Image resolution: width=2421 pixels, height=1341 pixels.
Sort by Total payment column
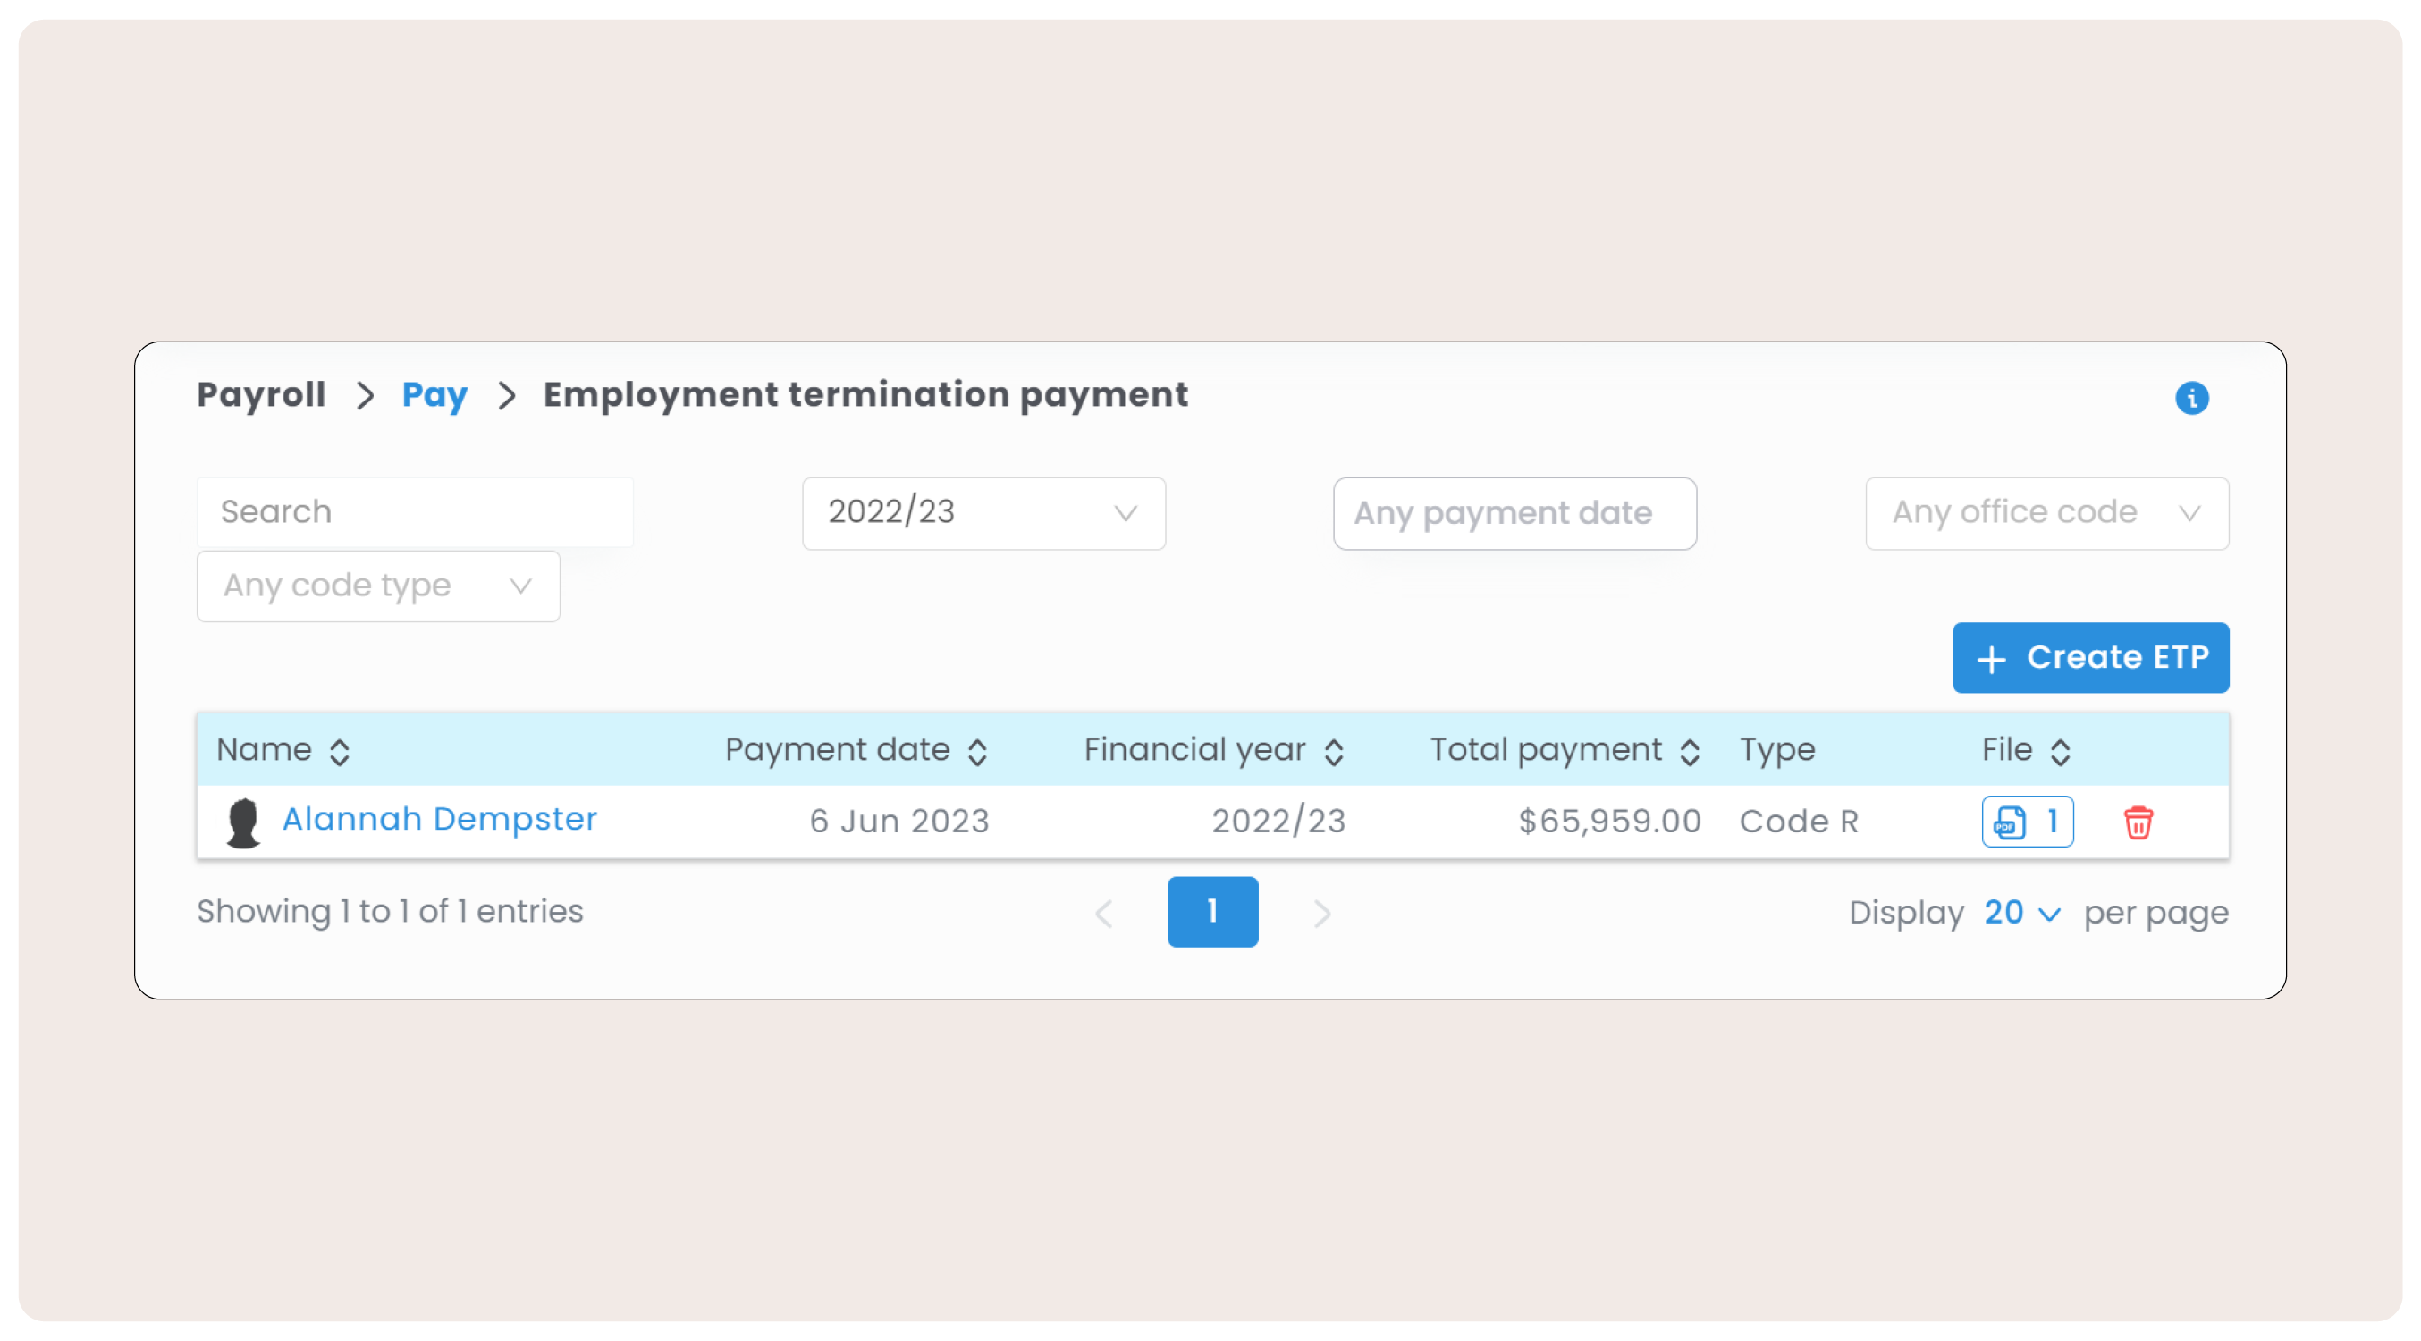click(x=1688, y=751)
